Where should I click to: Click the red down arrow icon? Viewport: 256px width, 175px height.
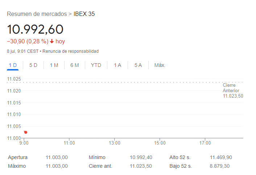point(52,42)
